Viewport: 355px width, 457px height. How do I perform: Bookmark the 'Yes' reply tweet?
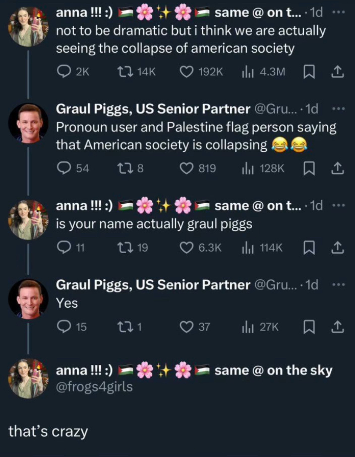point(309,327)
